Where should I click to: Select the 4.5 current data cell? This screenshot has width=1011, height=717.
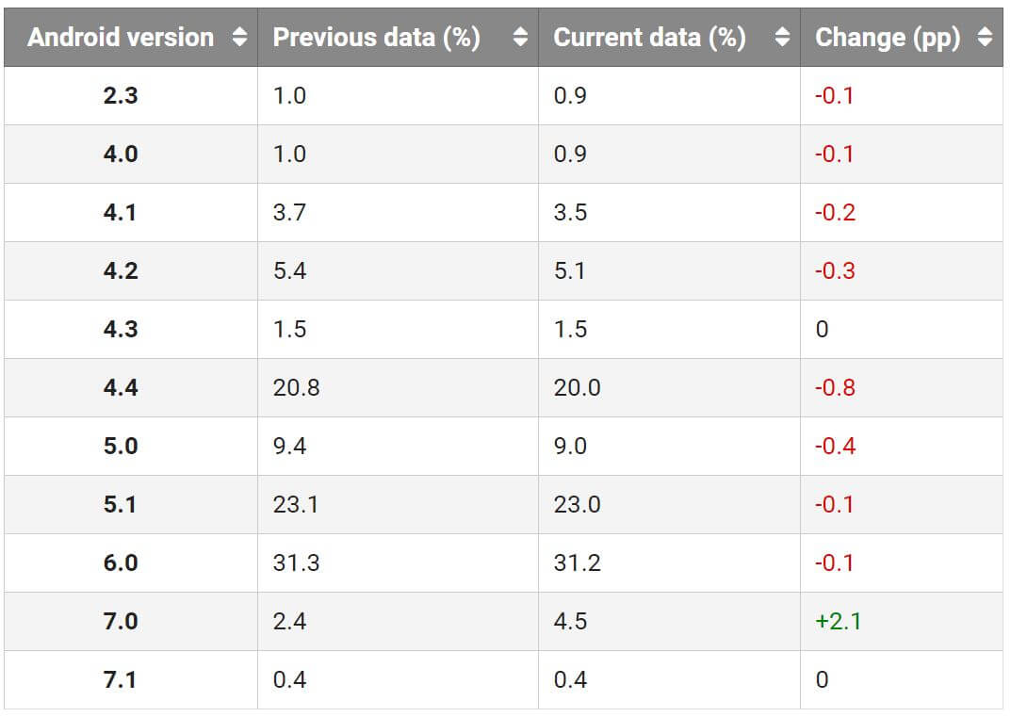[571, 622]
